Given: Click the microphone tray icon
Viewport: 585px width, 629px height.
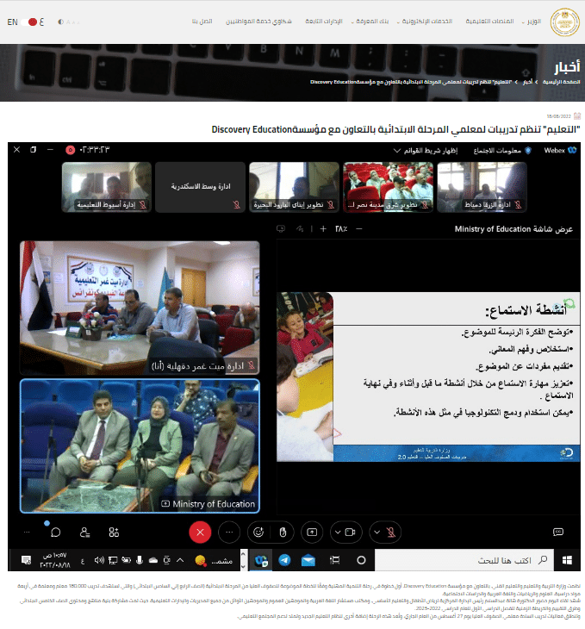Looking at the screenshot, I should (x=140, y=560).
